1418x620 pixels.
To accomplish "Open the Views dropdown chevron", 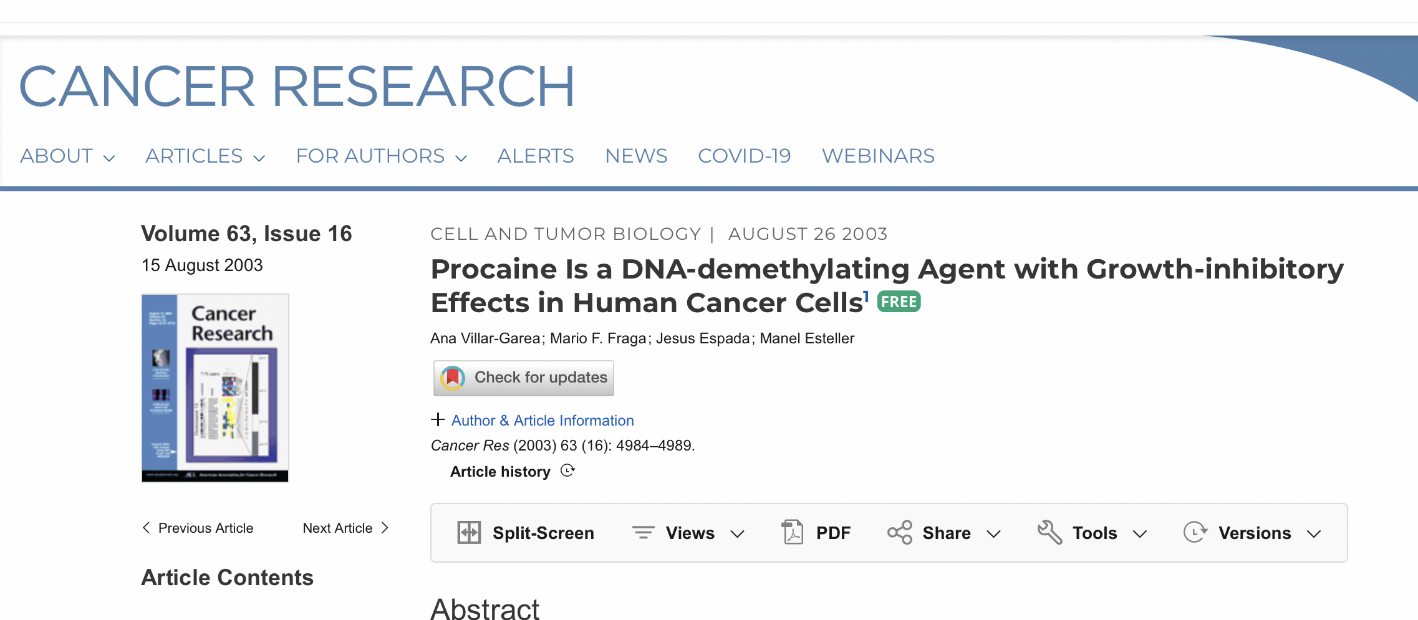I will pyautogui.click(x=738, y=534).
